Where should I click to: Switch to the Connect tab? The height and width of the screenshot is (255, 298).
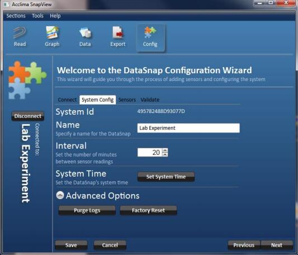point(67,100)
